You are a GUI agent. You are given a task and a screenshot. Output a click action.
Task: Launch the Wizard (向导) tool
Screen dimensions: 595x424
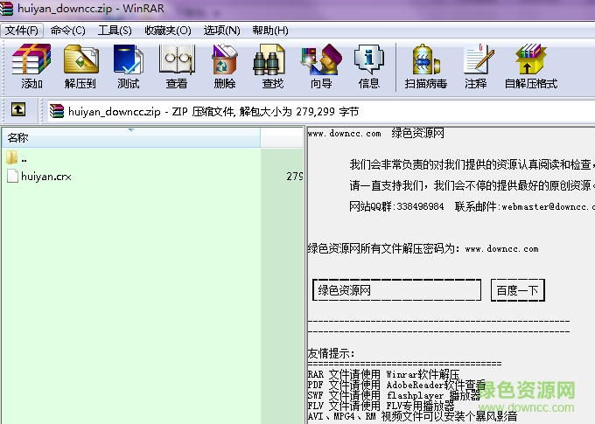(x=321, y=59)
